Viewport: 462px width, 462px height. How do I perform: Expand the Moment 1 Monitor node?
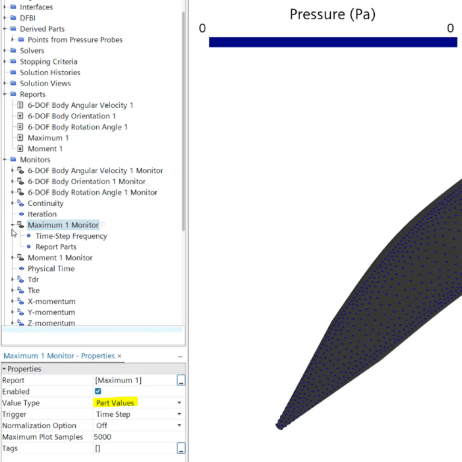pos(13,257)
